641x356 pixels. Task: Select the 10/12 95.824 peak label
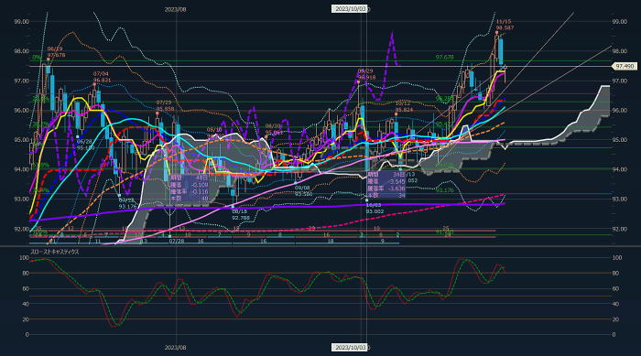404,107
